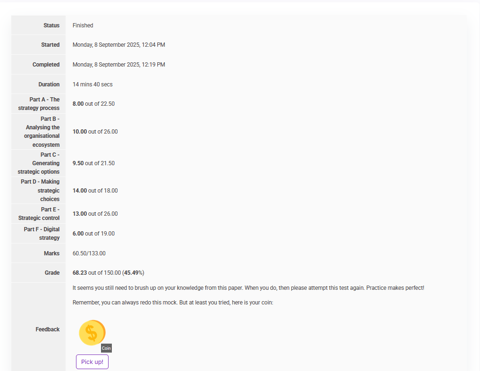Select the "Finished" status value
The image size is (480, 371).
point(83,25)
